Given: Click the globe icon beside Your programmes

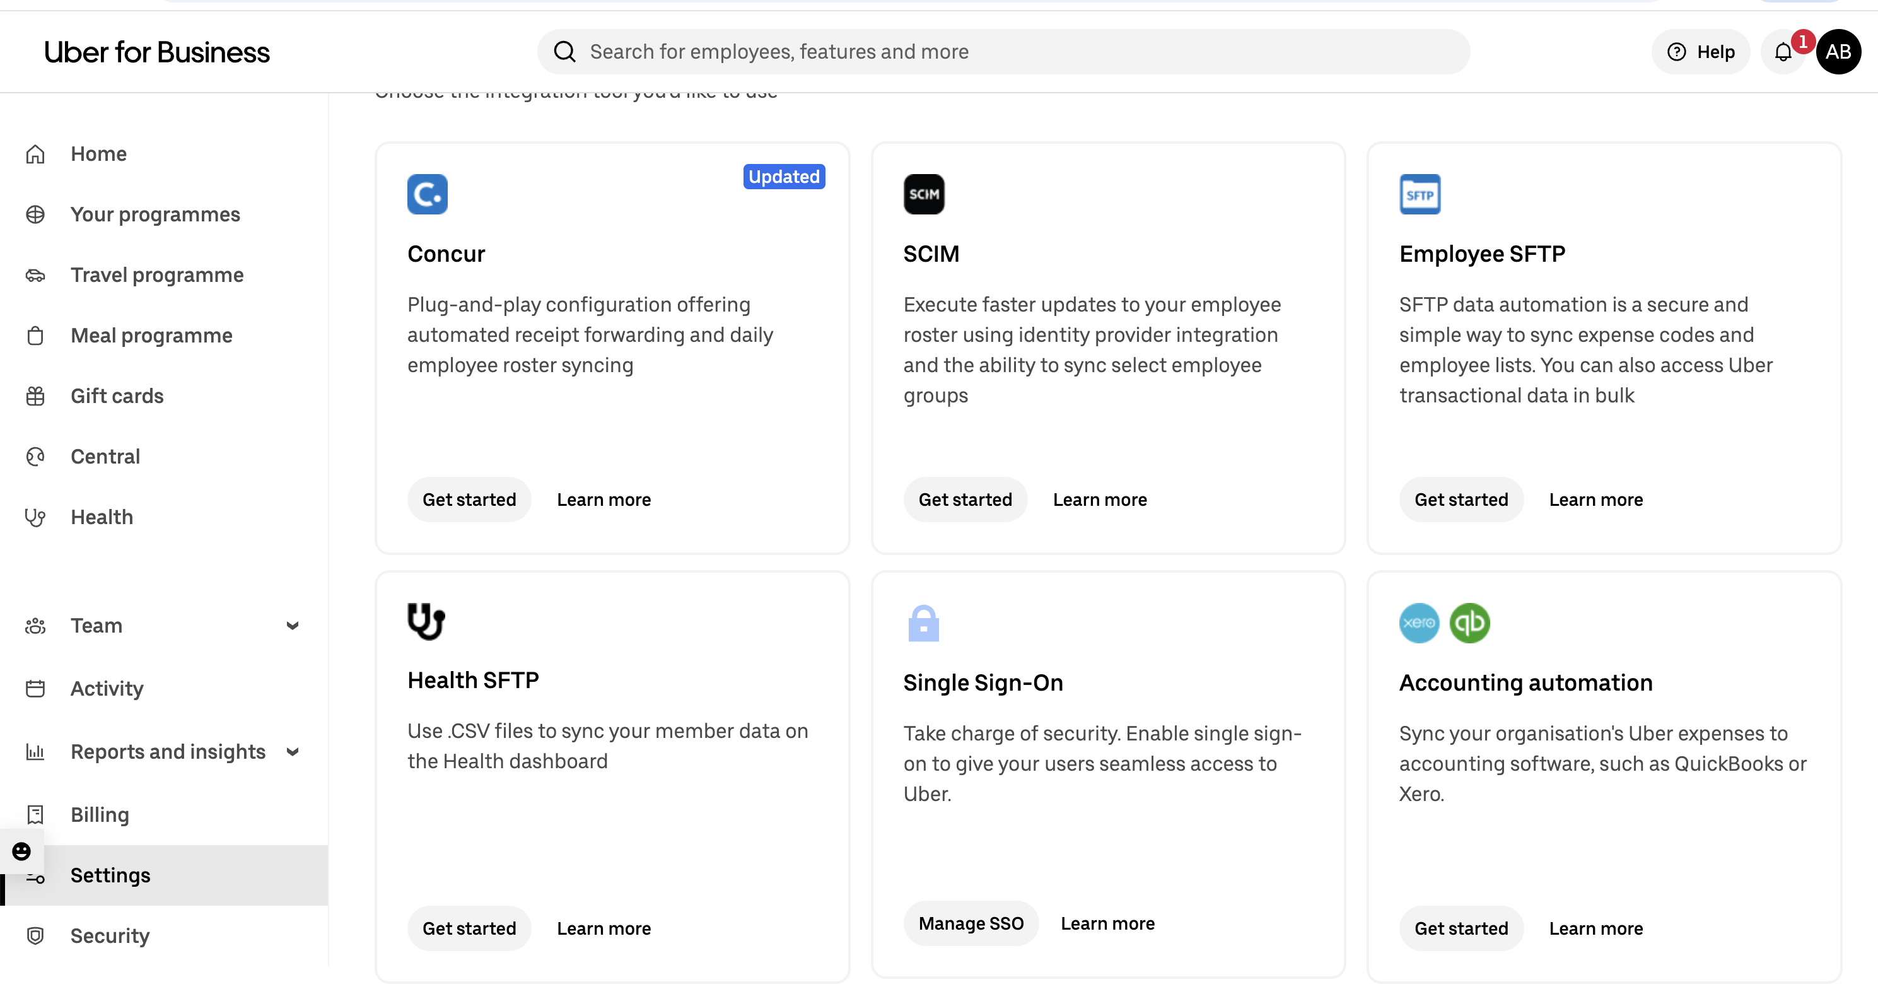Looking at the screenshot, I should tap(35, 214).
